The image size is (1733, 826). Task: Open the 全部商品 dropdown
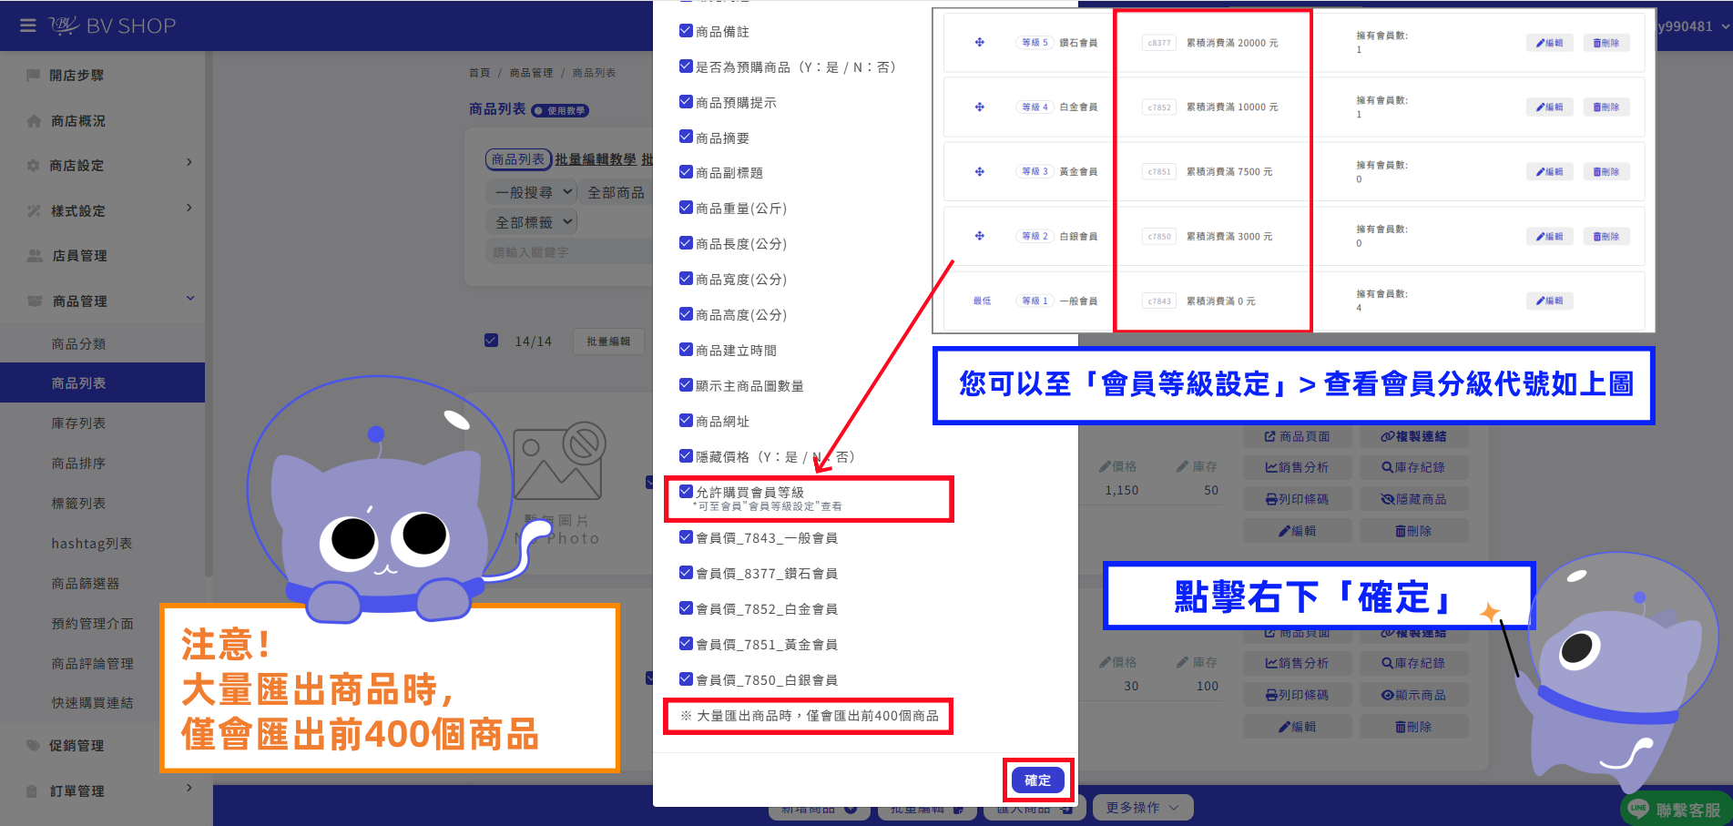(x=617, y=192)
